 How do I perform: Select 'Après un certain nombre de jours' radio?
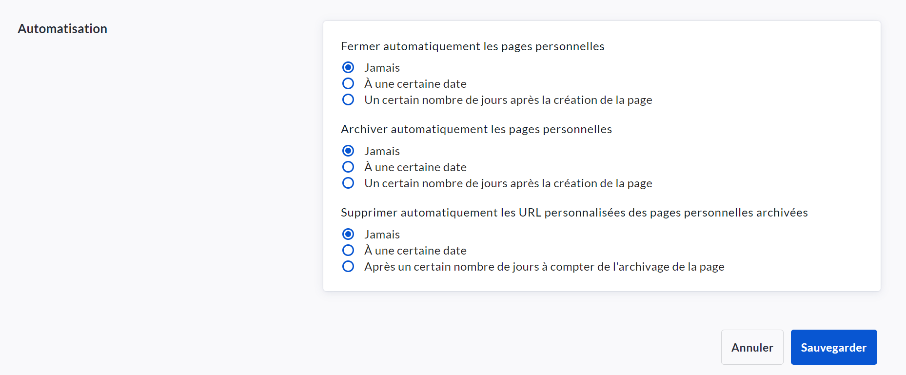[x=348, y=266]
